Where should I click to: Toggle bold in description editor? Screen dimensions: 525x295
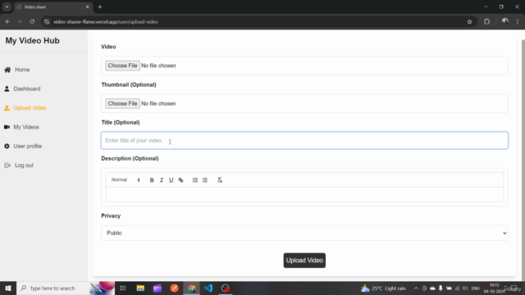[x=152, y=180]
